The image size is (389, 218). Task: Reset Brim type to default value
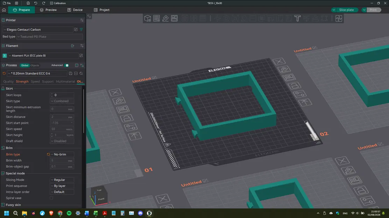tap(48, 154)
